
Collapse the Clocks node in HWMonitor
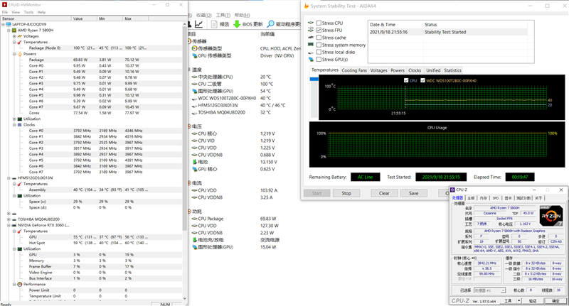coord(14,124)
